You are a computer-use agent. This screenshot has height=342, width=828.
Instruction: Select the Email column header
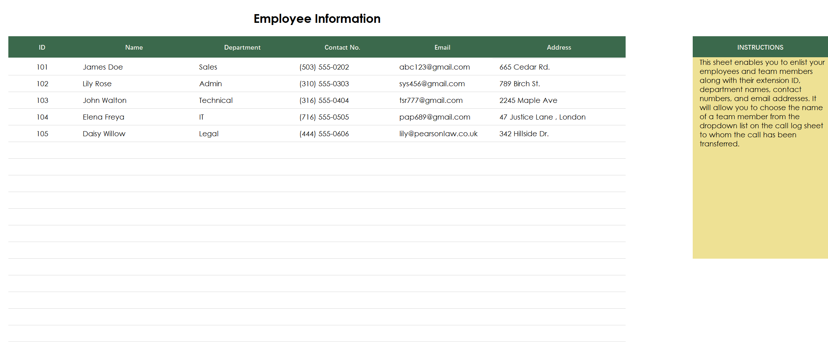coord(442,47)
